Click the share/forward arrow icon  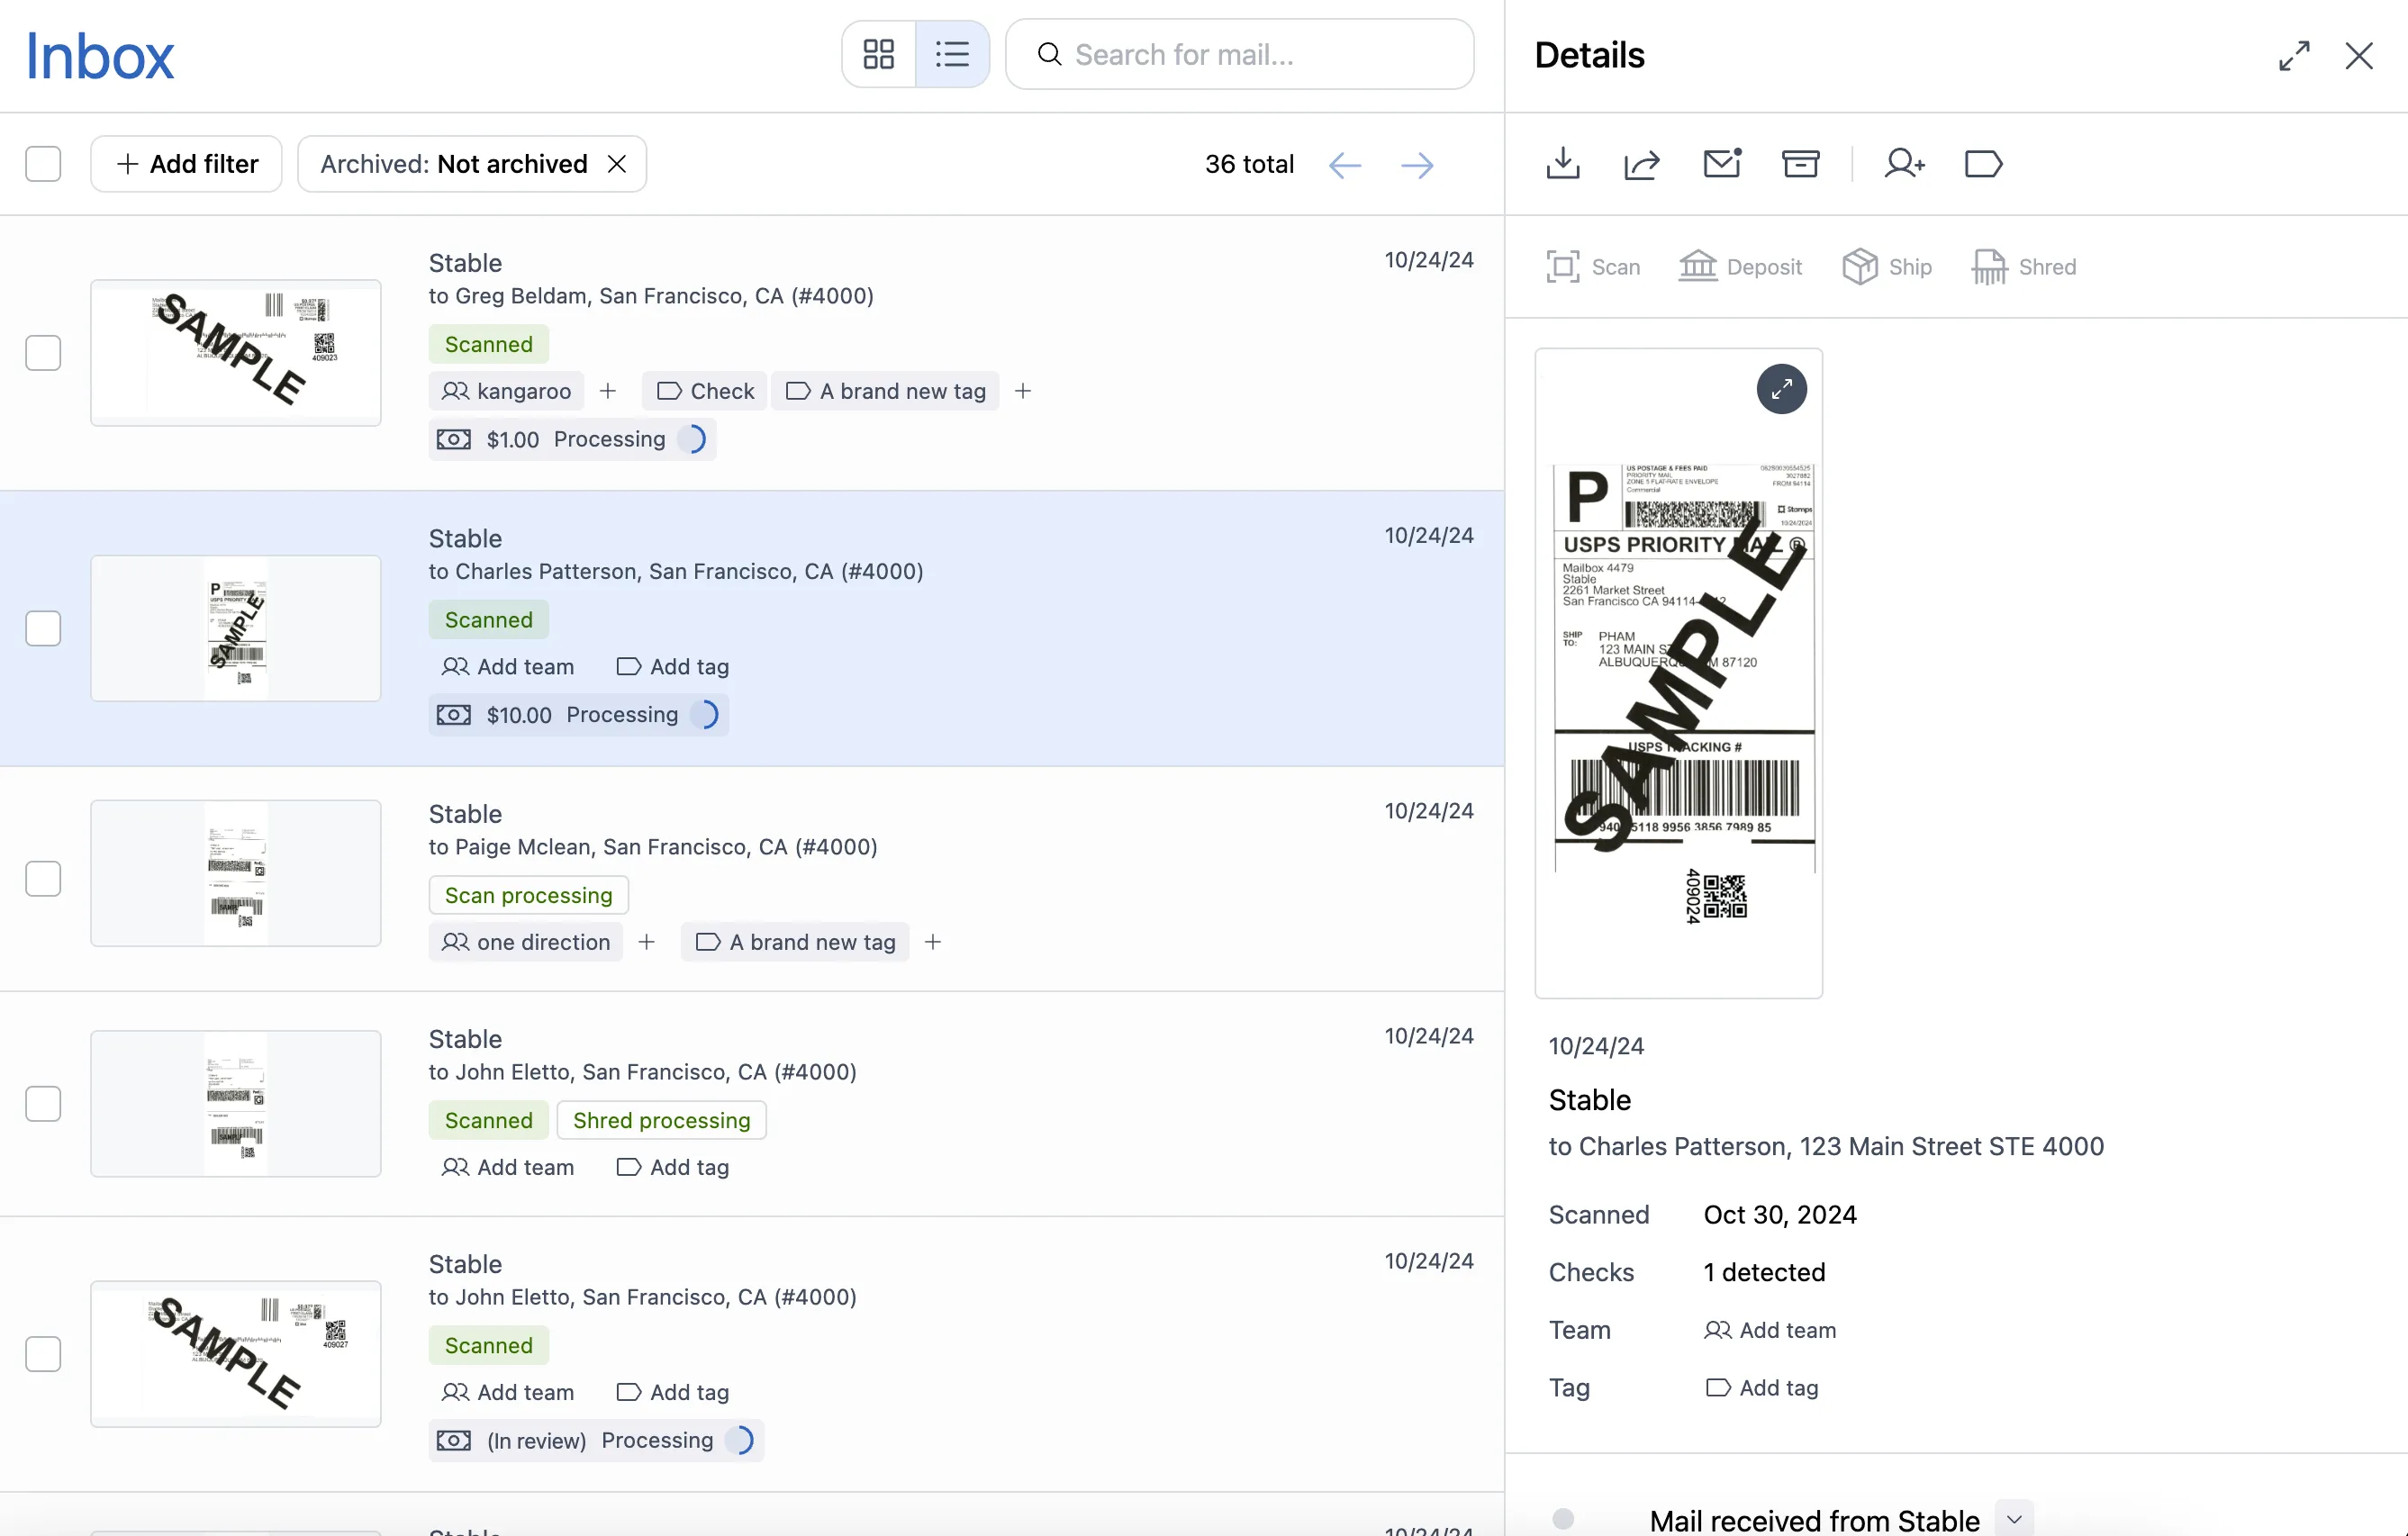coord(1642,163)
